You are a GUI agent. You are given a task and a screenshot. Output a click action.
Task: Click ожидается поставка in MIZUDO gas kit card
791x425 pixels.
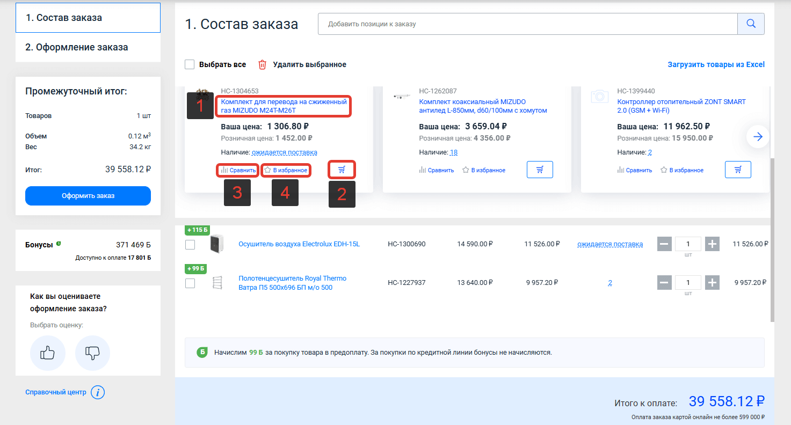point(285,152)
